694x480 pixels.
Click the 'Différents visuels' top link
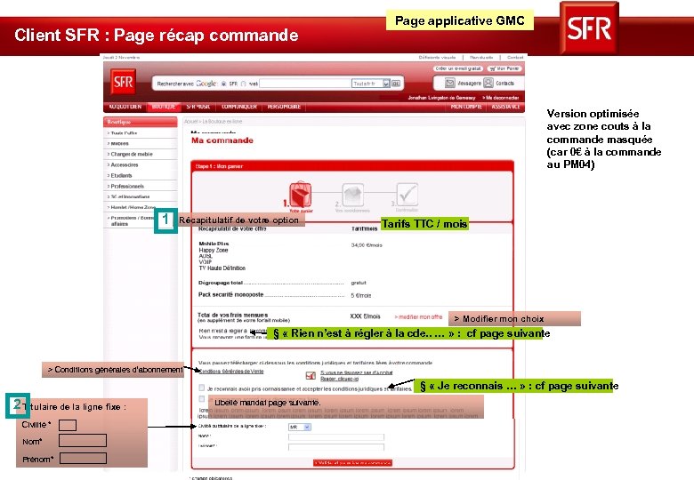(x=437, y=58)
